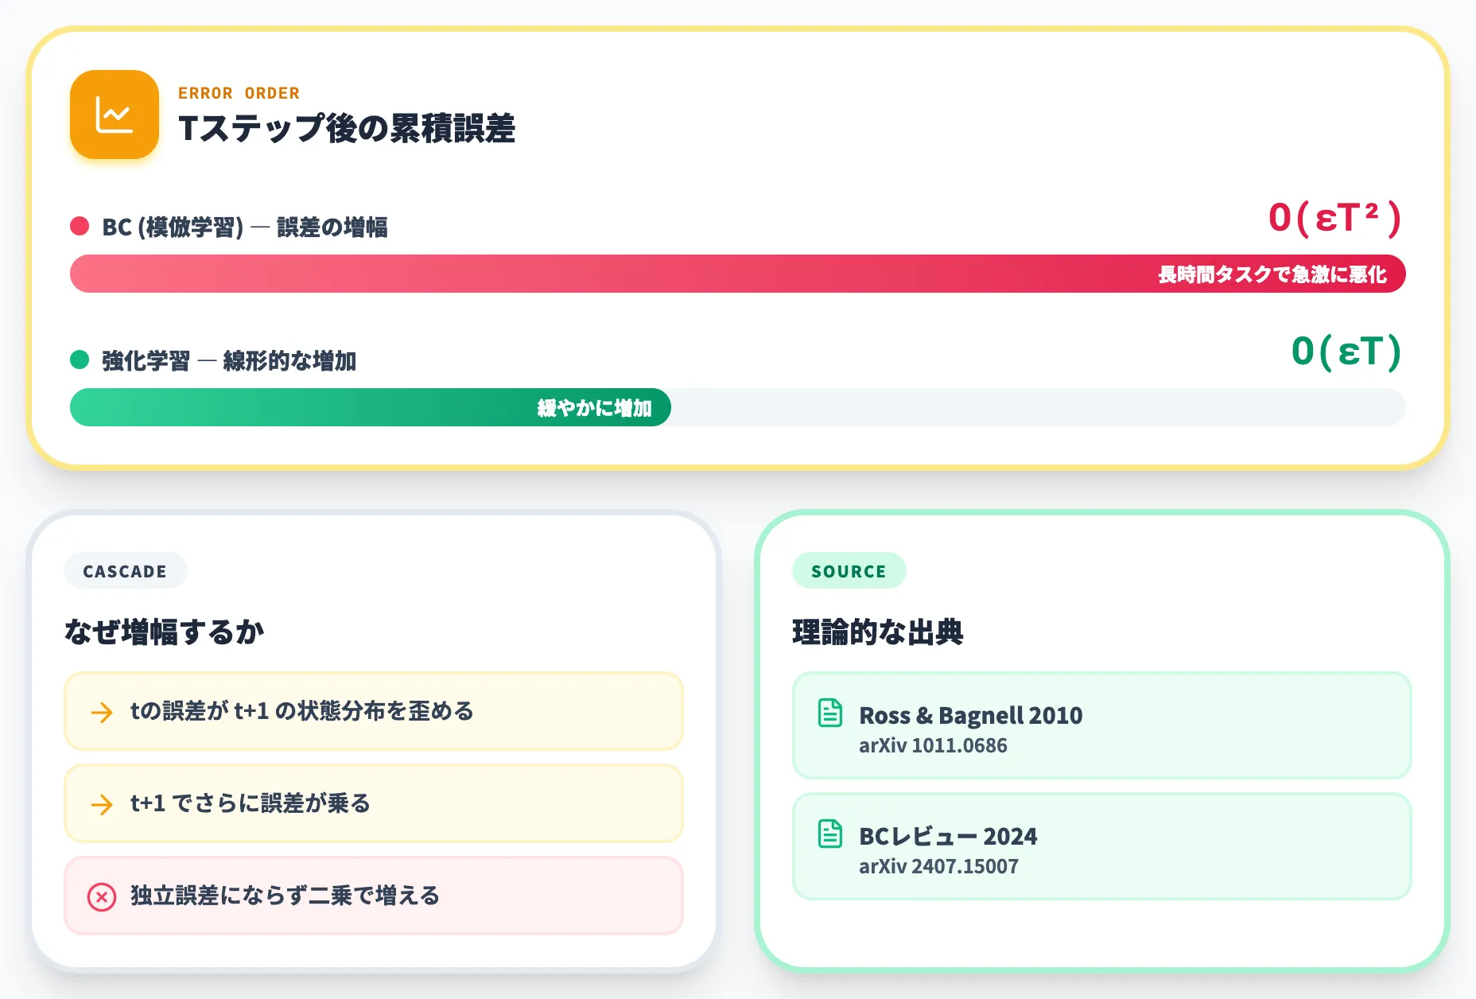1476x999 pixels.
Task: Click the arXiv 1011.0686 reference
Action: 933,745
